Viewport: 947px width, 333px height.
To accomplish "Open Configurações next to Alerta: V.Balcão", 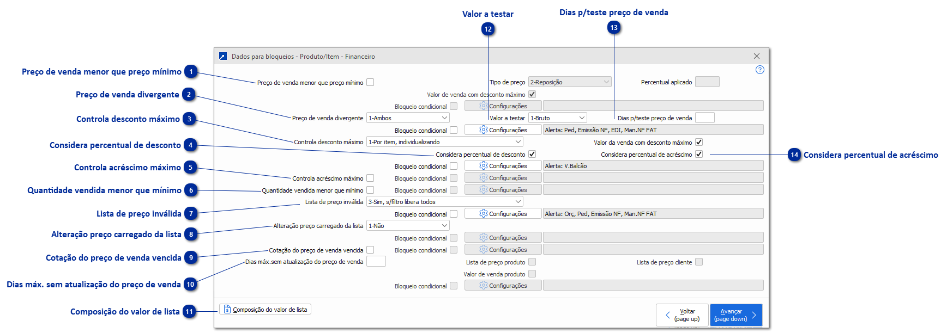I will click(503, 166).
